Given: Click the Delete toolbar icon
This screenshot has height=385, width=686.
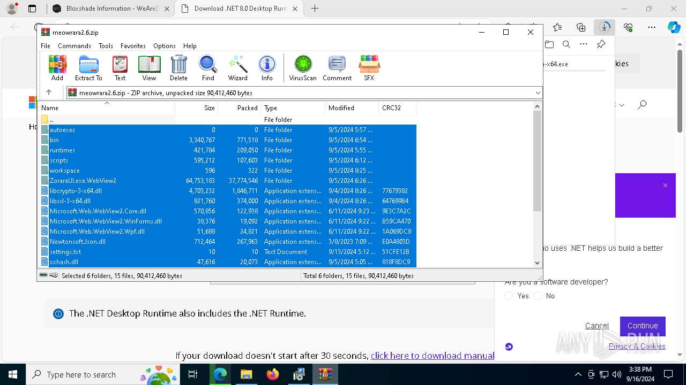Looking at the screenshot, I should coord(178,68).
